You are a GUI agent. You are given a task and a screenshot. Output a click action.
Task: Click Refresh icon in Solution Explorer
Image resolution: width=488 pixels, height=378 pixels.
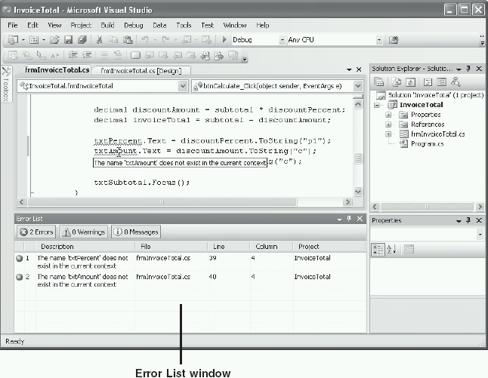tap(410, 82)
